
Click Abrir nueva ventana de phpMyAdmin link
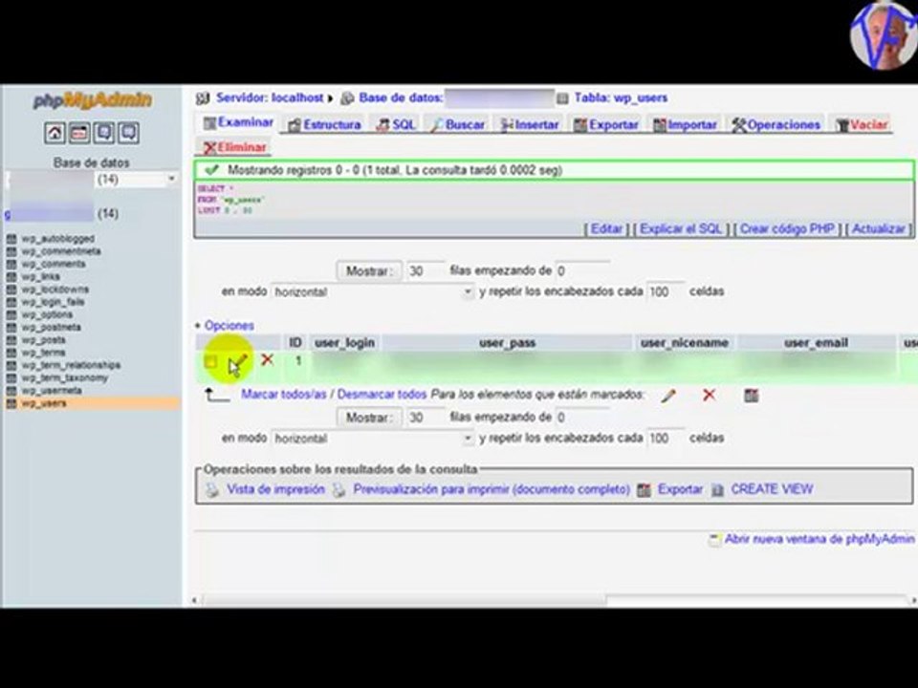coord(820,539)
